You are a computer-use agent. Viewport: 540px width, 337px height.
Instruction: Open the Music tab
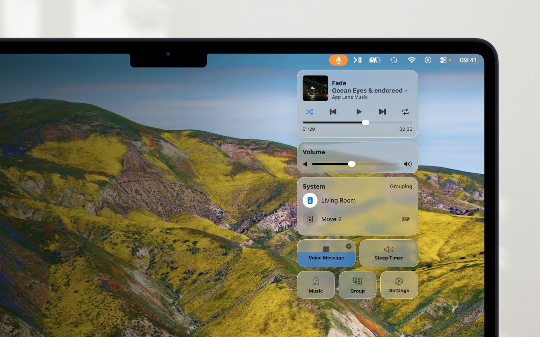pyautogui.click(x=316, y=285)
